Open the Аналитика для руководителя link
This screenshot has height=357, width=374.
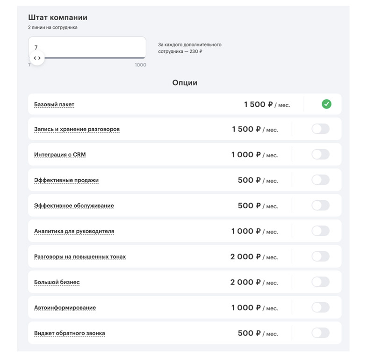[74, 231]
